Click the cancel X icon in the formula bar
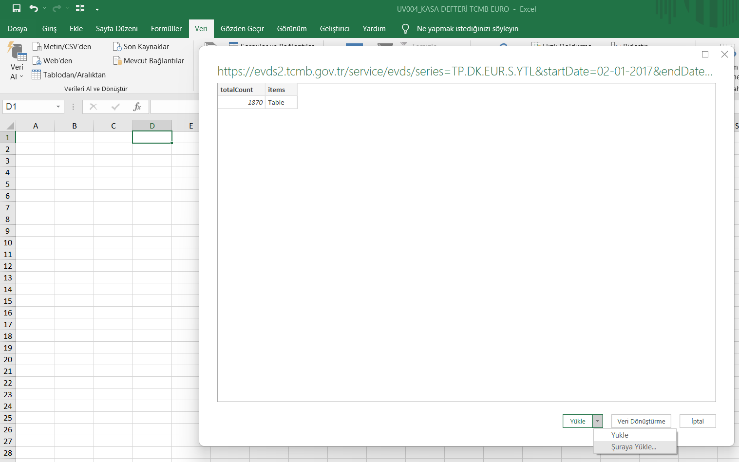 93,107
